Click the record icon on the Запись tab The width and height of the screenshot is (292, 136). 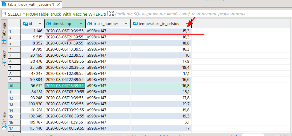[4, 128]
